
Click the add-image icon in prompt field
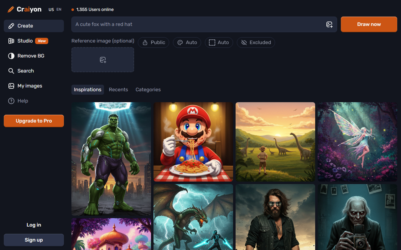(329, 24)
